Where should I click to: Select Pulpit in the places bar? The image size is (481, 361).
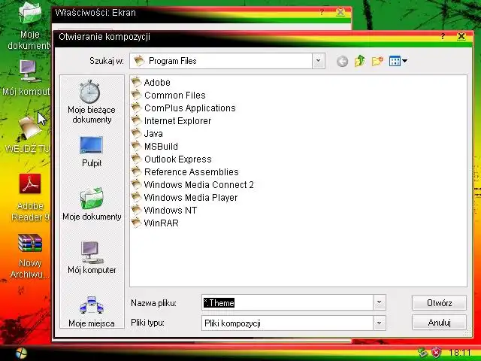pos(92,151)
